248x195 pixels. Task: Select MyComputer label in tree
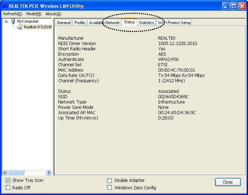point(28,21)
